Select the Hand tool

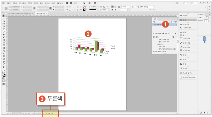4,67
